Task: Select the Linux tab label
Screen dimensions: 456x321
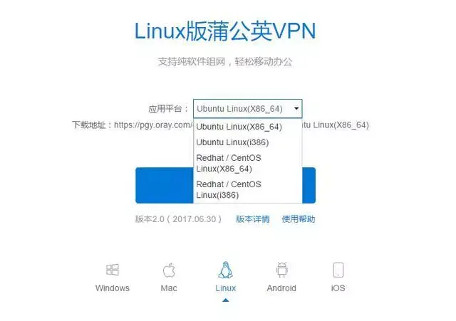Action: (226, 288)
